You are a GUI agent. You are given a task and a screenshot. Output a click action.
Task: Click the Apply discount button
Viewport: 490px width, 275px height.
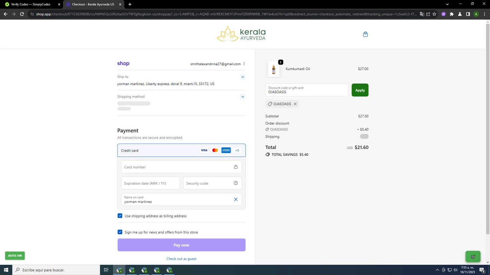360,90
